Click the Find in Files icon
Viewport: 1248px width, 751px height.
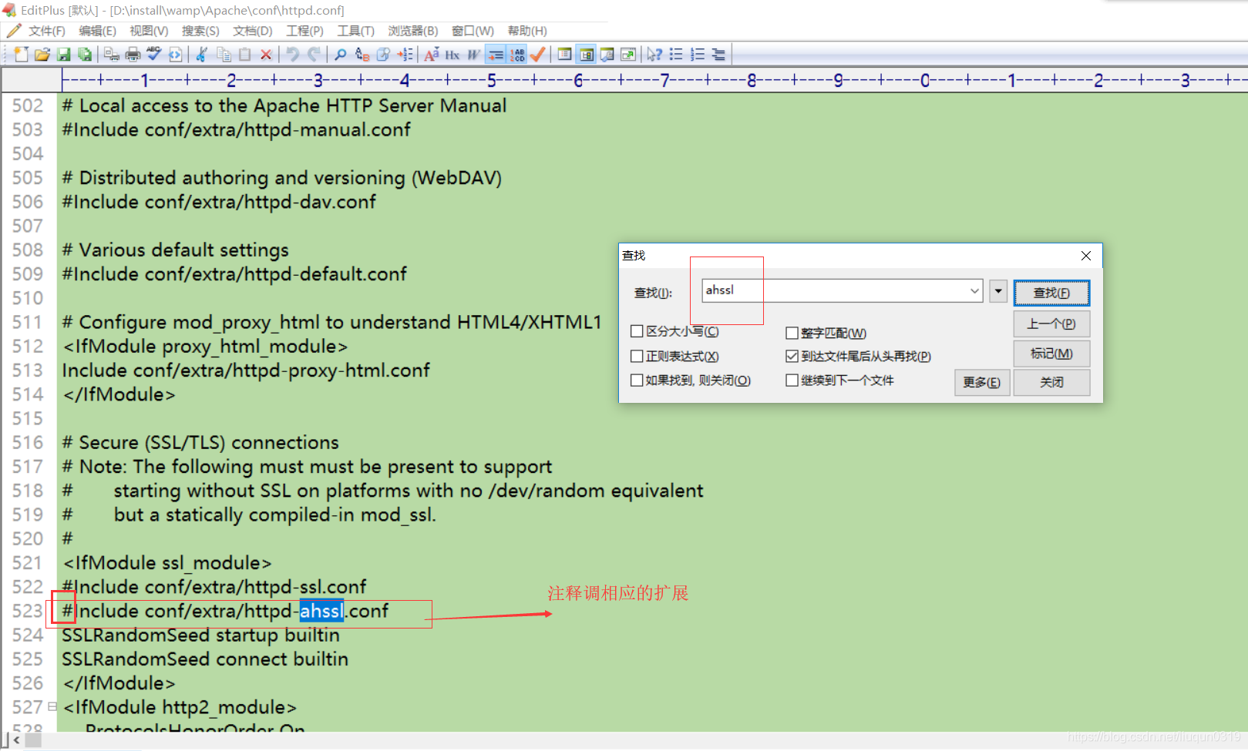click(383, 54)
